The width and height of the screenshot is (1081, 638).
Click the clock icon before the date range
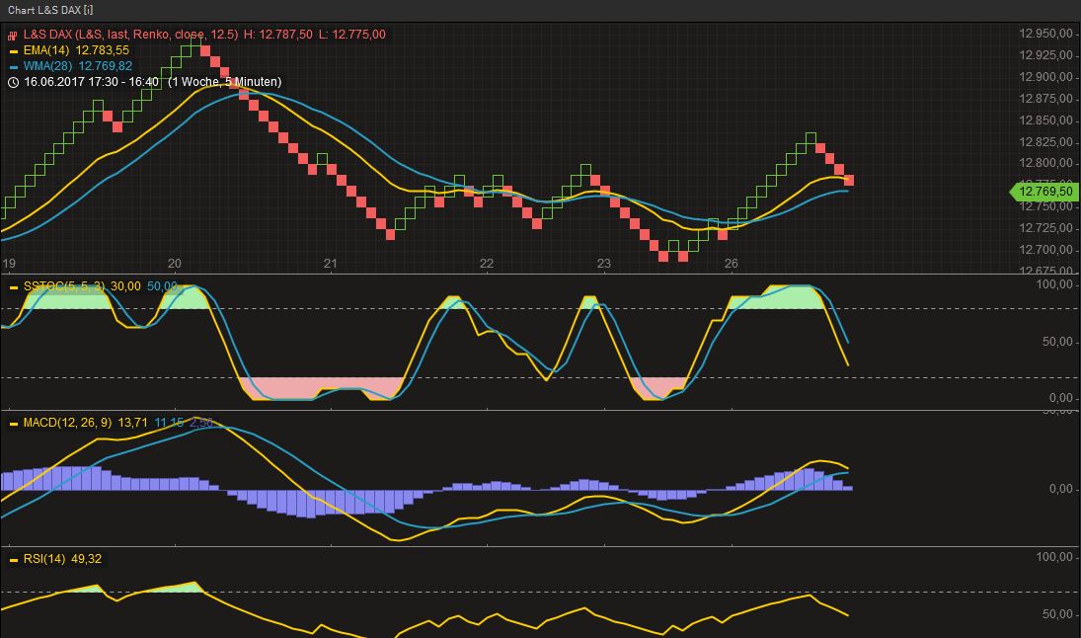[x=12, y=80]
